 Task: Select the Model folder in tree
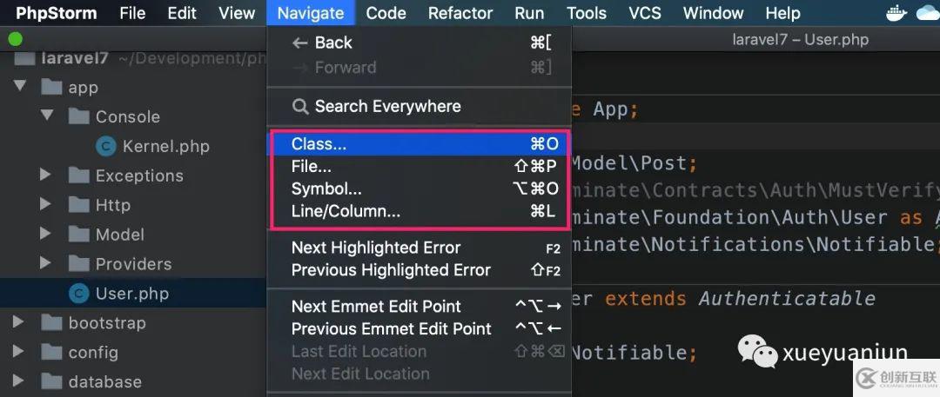pos(120,235)
